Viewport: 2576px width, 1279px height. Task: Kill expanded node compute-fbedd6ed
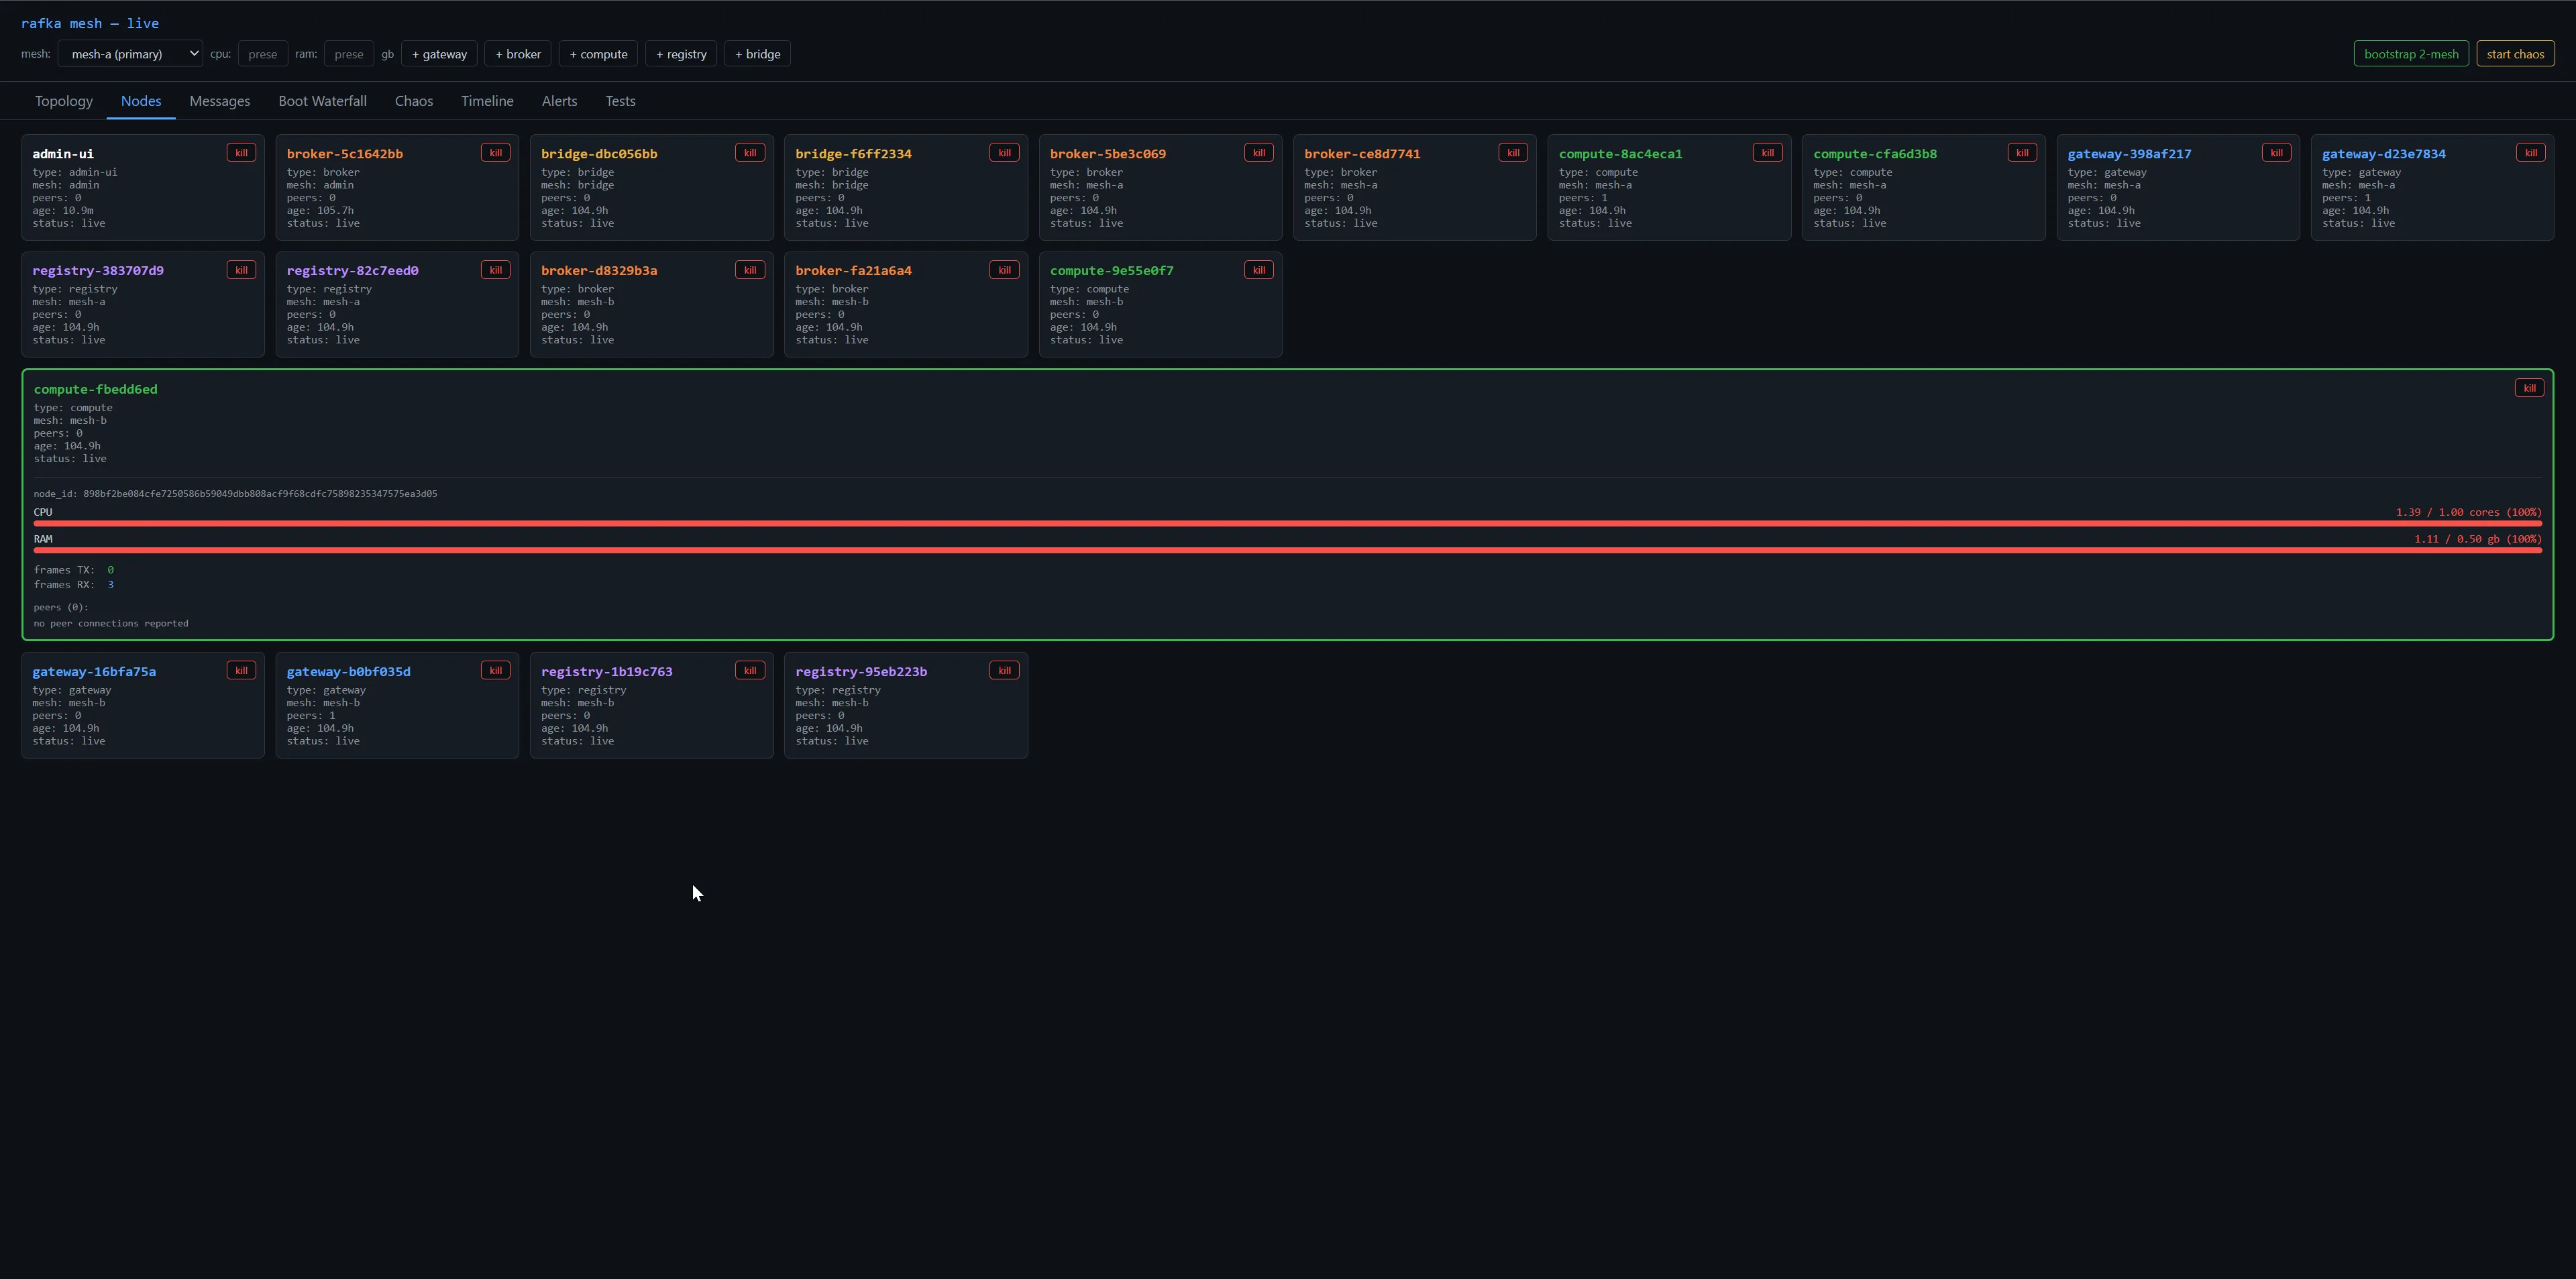[x=2529, y=388]
